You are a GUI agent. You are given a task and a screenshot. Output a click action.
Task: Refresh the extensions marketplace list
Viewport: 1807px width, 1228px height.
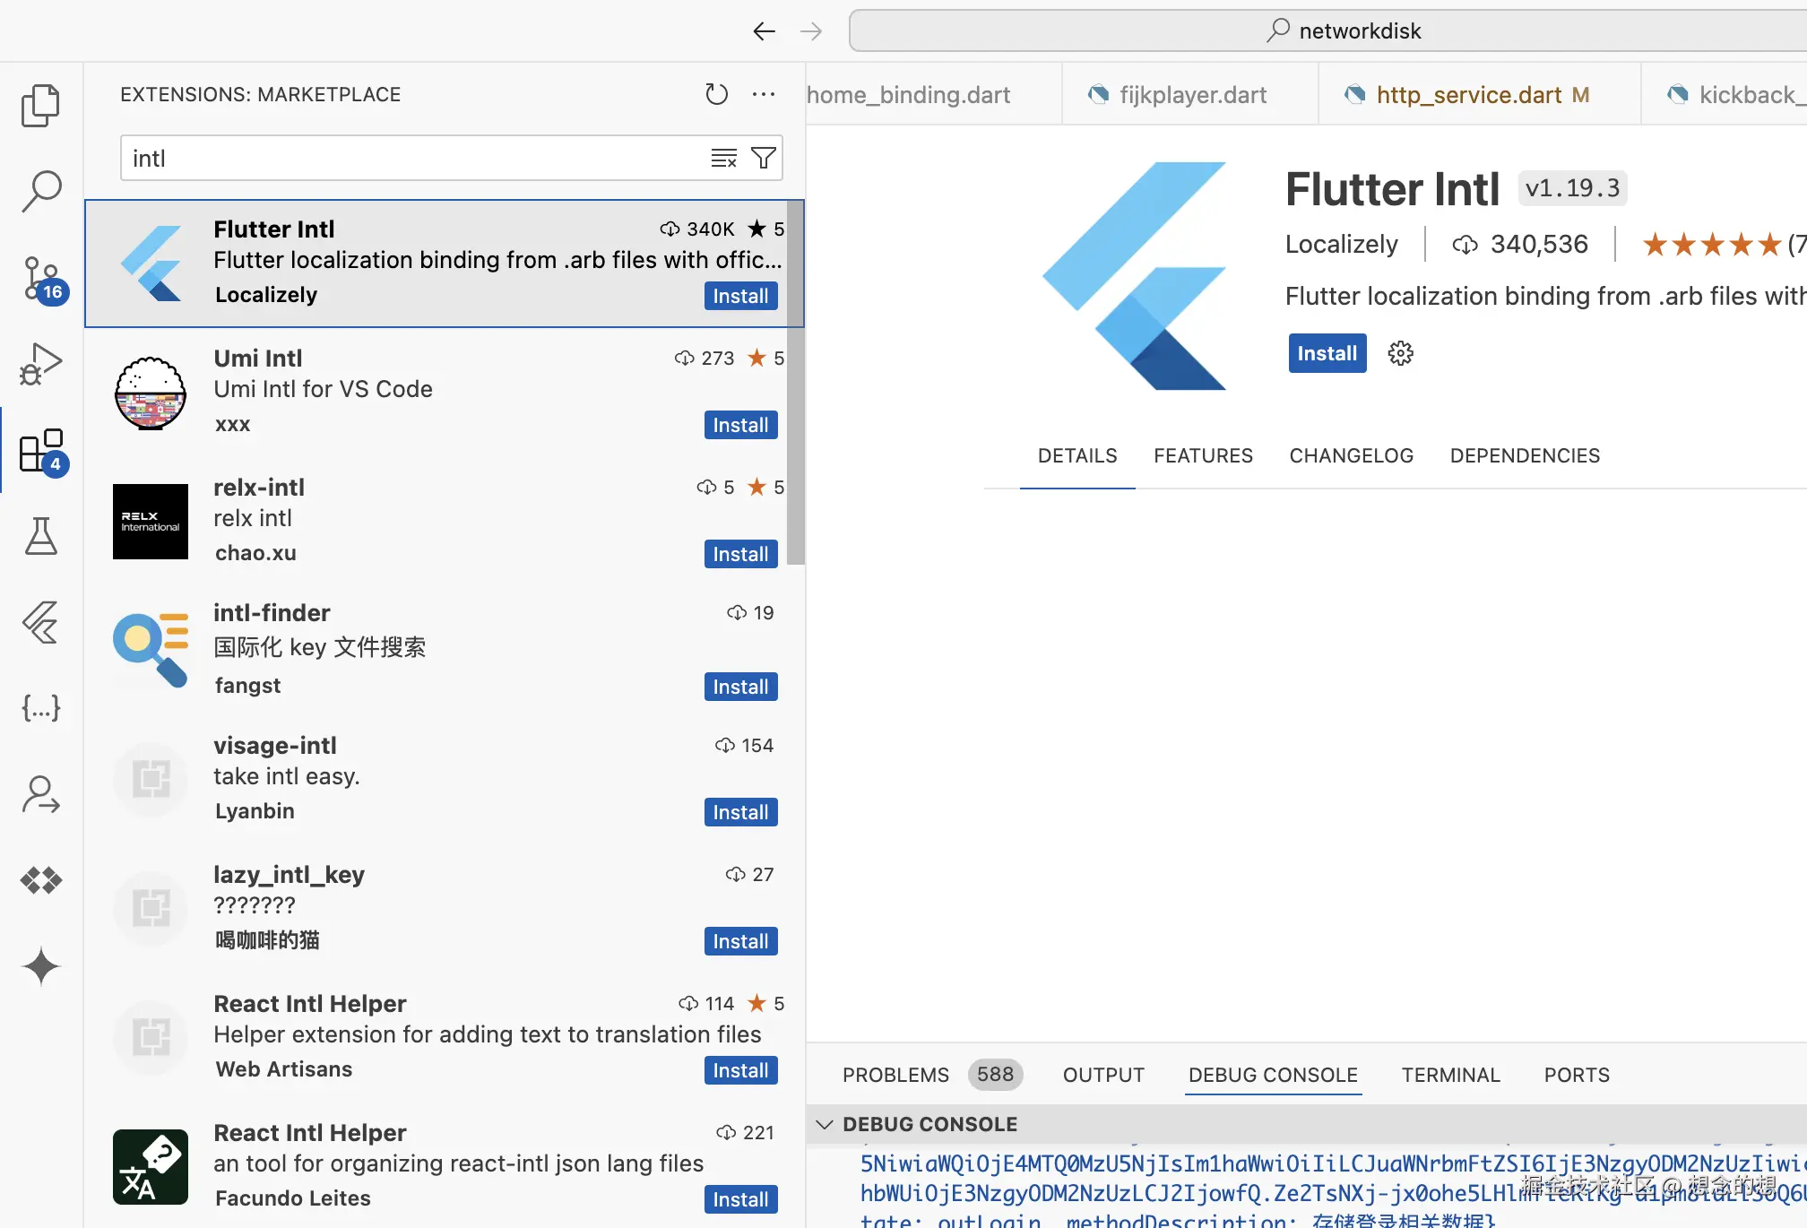click(x=716, y=94)
